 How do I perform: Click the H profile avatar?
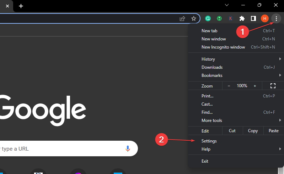pos(264,18)
